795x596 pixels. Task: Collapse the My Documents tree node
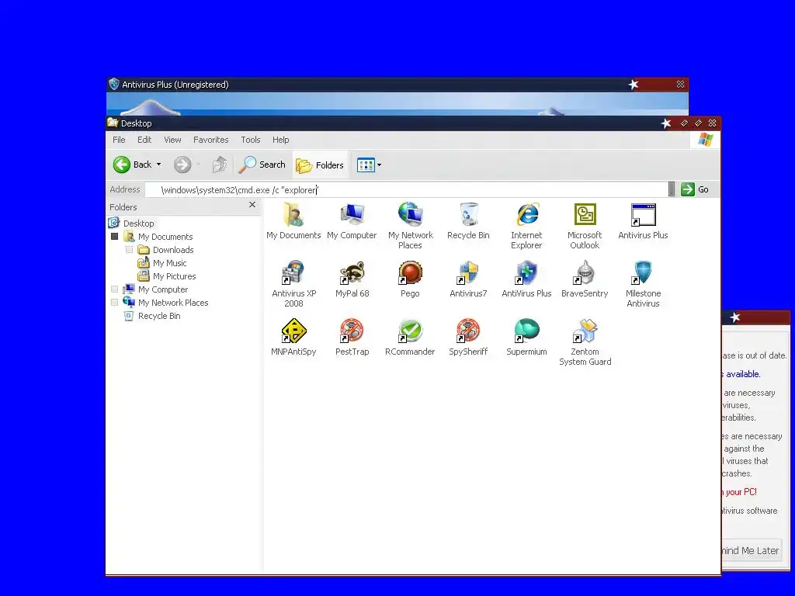click(115, 237)
